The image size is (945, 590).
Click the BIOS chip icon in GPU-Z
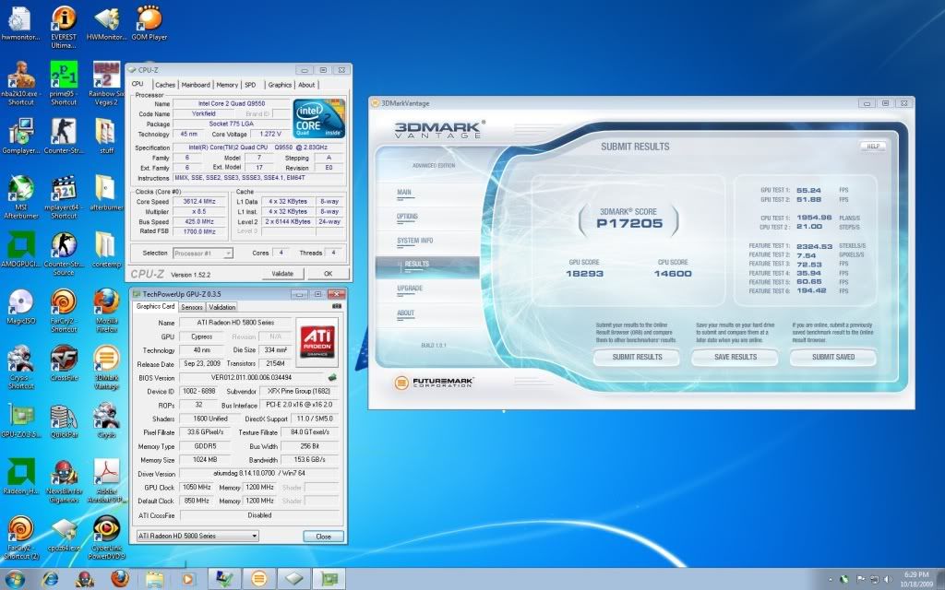coord(332,377)
